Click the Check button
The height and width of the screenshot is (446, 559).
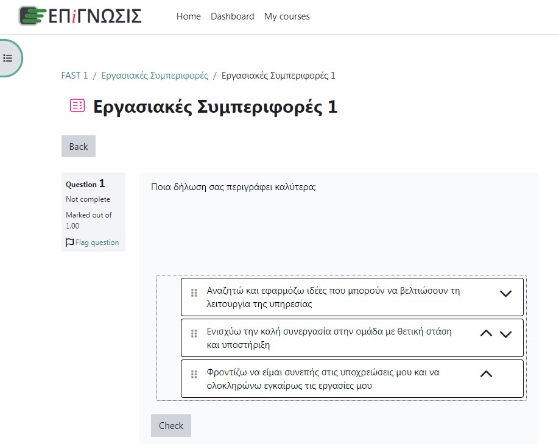(171, 426)
